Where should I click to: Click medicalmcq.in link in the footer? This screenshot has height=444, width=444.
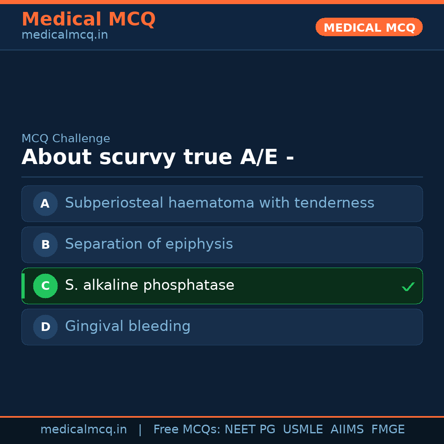[83, 429]
